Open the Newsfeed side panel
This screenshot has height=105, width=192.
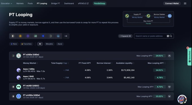coord(189,56)
